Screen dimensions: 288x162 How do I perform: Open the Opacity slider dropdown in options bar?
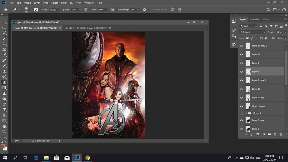(80, 10)
